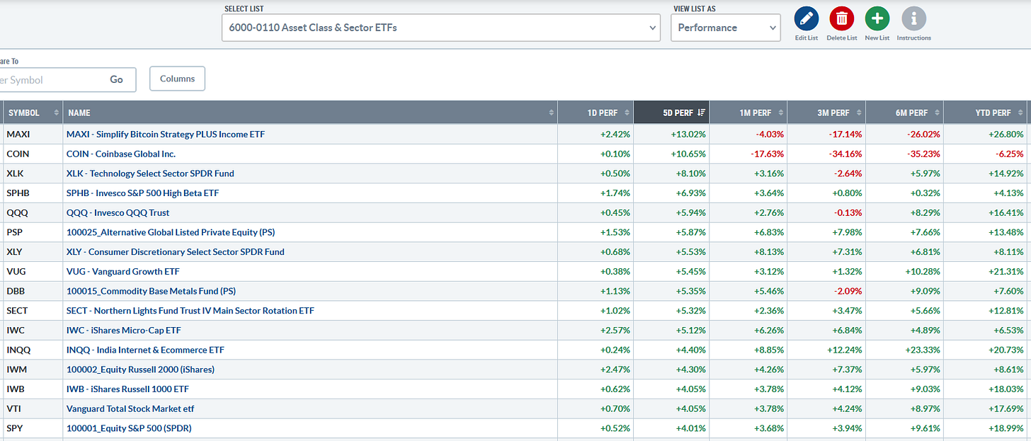Open the SELECT LIST dropdown
This screenshot has width=1031, height=441.
440,28
